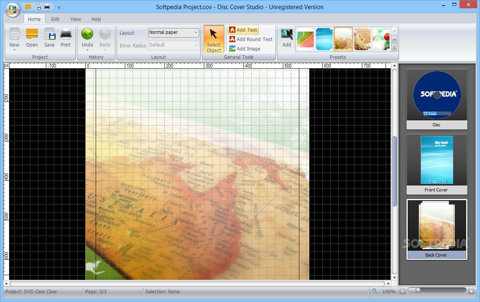Click the Selection: None status text
Image resolution: width=480 pixels, height=302 pixels.
click(x=162, y=292)
